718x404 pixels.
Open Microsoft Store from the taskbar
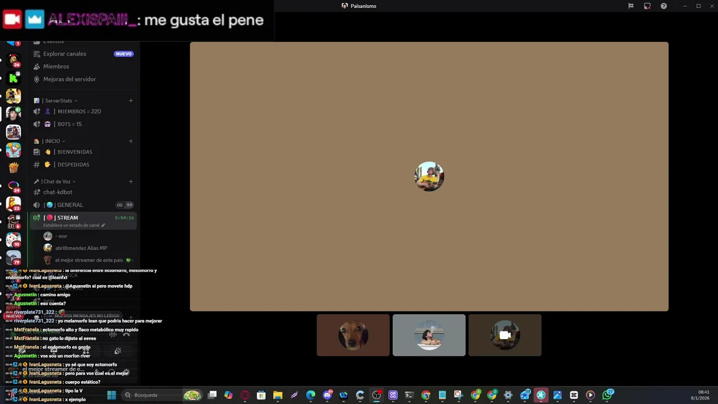click(261, 395)
